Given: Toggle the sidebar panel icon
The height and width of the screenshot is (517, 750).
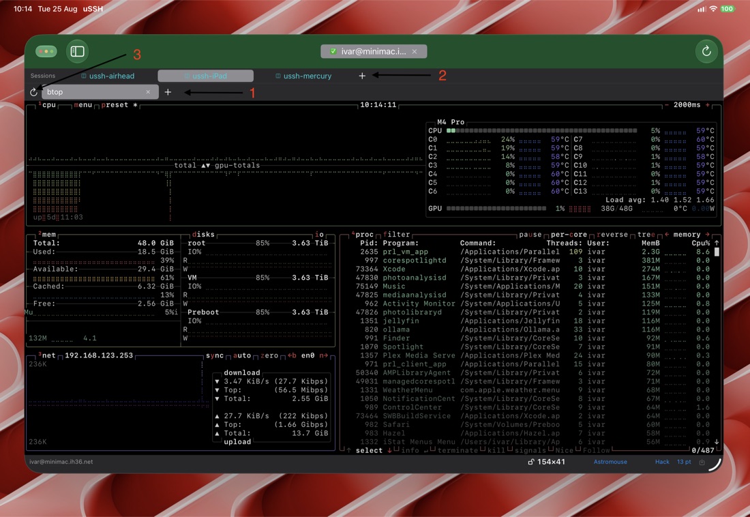Looking at the screenshot, I should click(77, 51).
